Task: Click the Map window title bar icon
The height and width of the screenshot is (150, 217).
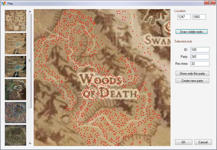Action: tap(3, 3)
